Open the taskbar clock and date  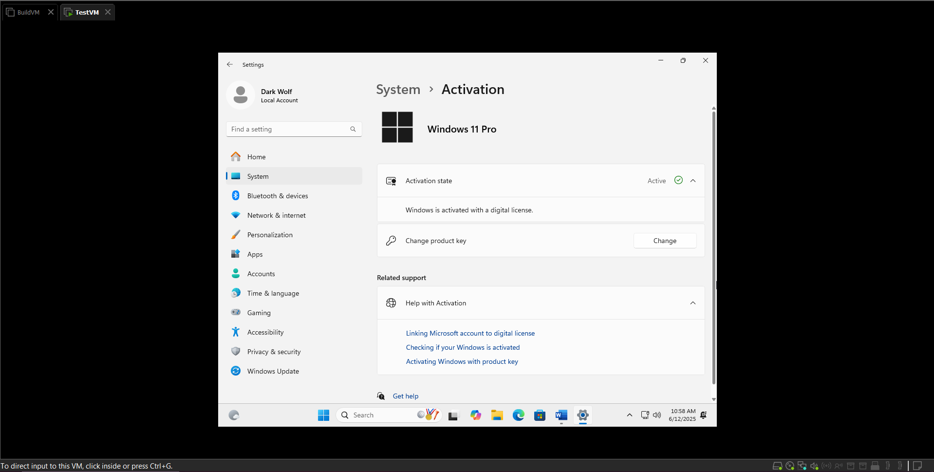point(682,415)
